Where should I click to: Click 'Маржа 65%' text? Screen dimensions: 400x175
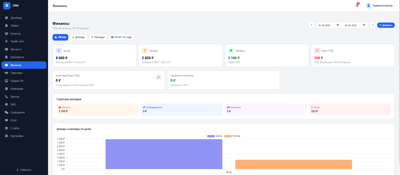pyautogui.click(x=234, y=62)
